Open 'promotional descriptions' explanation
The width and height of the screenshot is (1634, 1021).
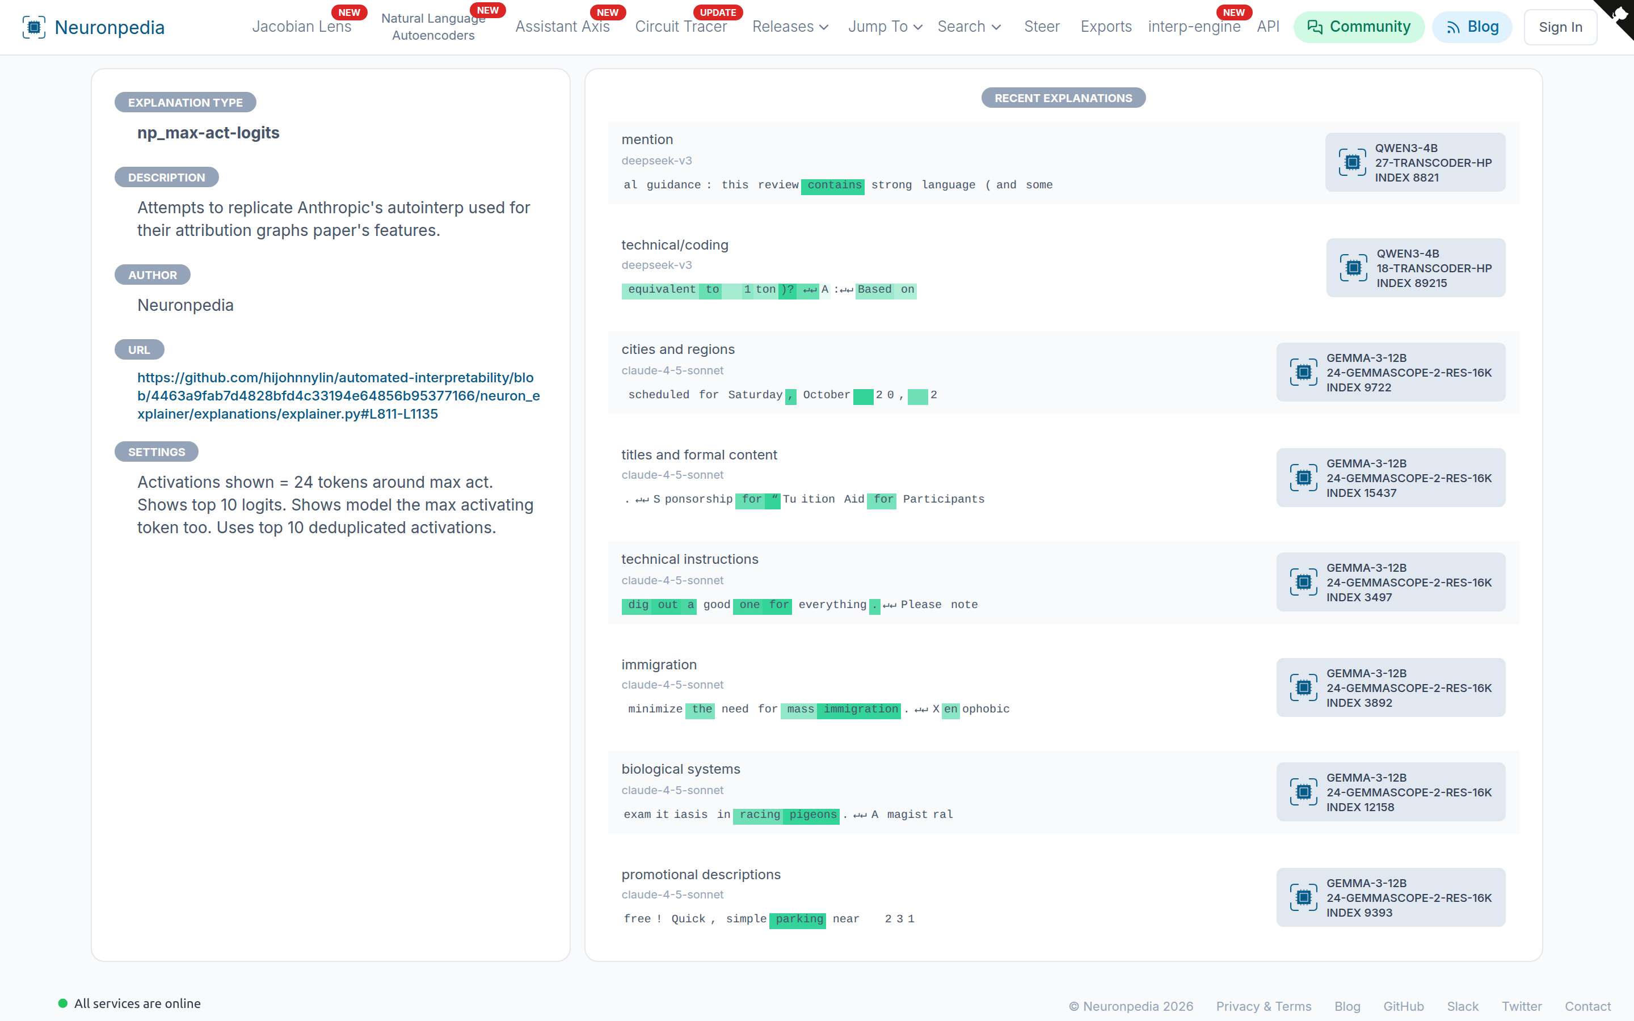pos(1063,897)
